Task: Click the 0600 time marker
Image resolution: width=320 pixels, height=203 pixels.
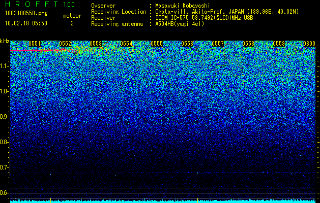Action: (x=309, y=44)
